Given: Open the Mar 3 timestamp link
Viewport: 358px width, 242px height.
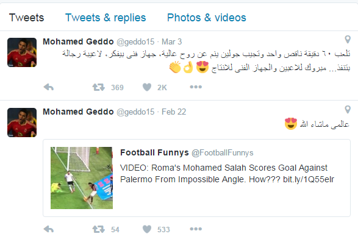Looking at the screenshot, I should point(172,42).
